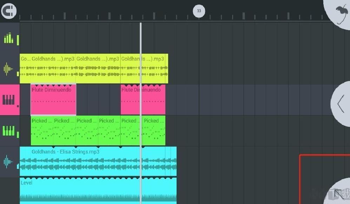Select the third Picked pattern clip
Image resolution: width=350 pixels, height=204 pixels.
click(x=87, y=130)
